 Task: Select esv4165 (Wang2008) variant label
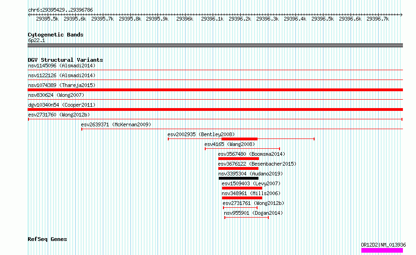pos(230,144)
